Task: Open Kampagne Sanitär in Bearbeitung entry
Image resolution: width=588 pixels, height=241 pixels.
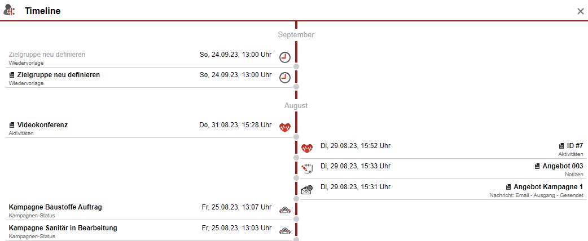Action: pyautogui.click(x=63, y=228)
